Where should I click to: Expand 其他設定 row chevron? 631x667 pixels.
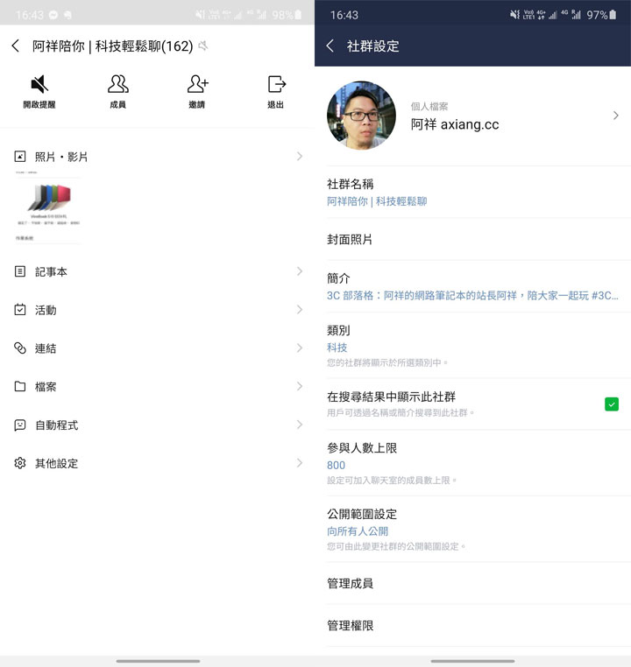pyautogui.click(x=300, y=463)
